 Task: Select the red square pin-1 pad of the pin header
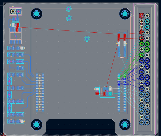point(142,16)
